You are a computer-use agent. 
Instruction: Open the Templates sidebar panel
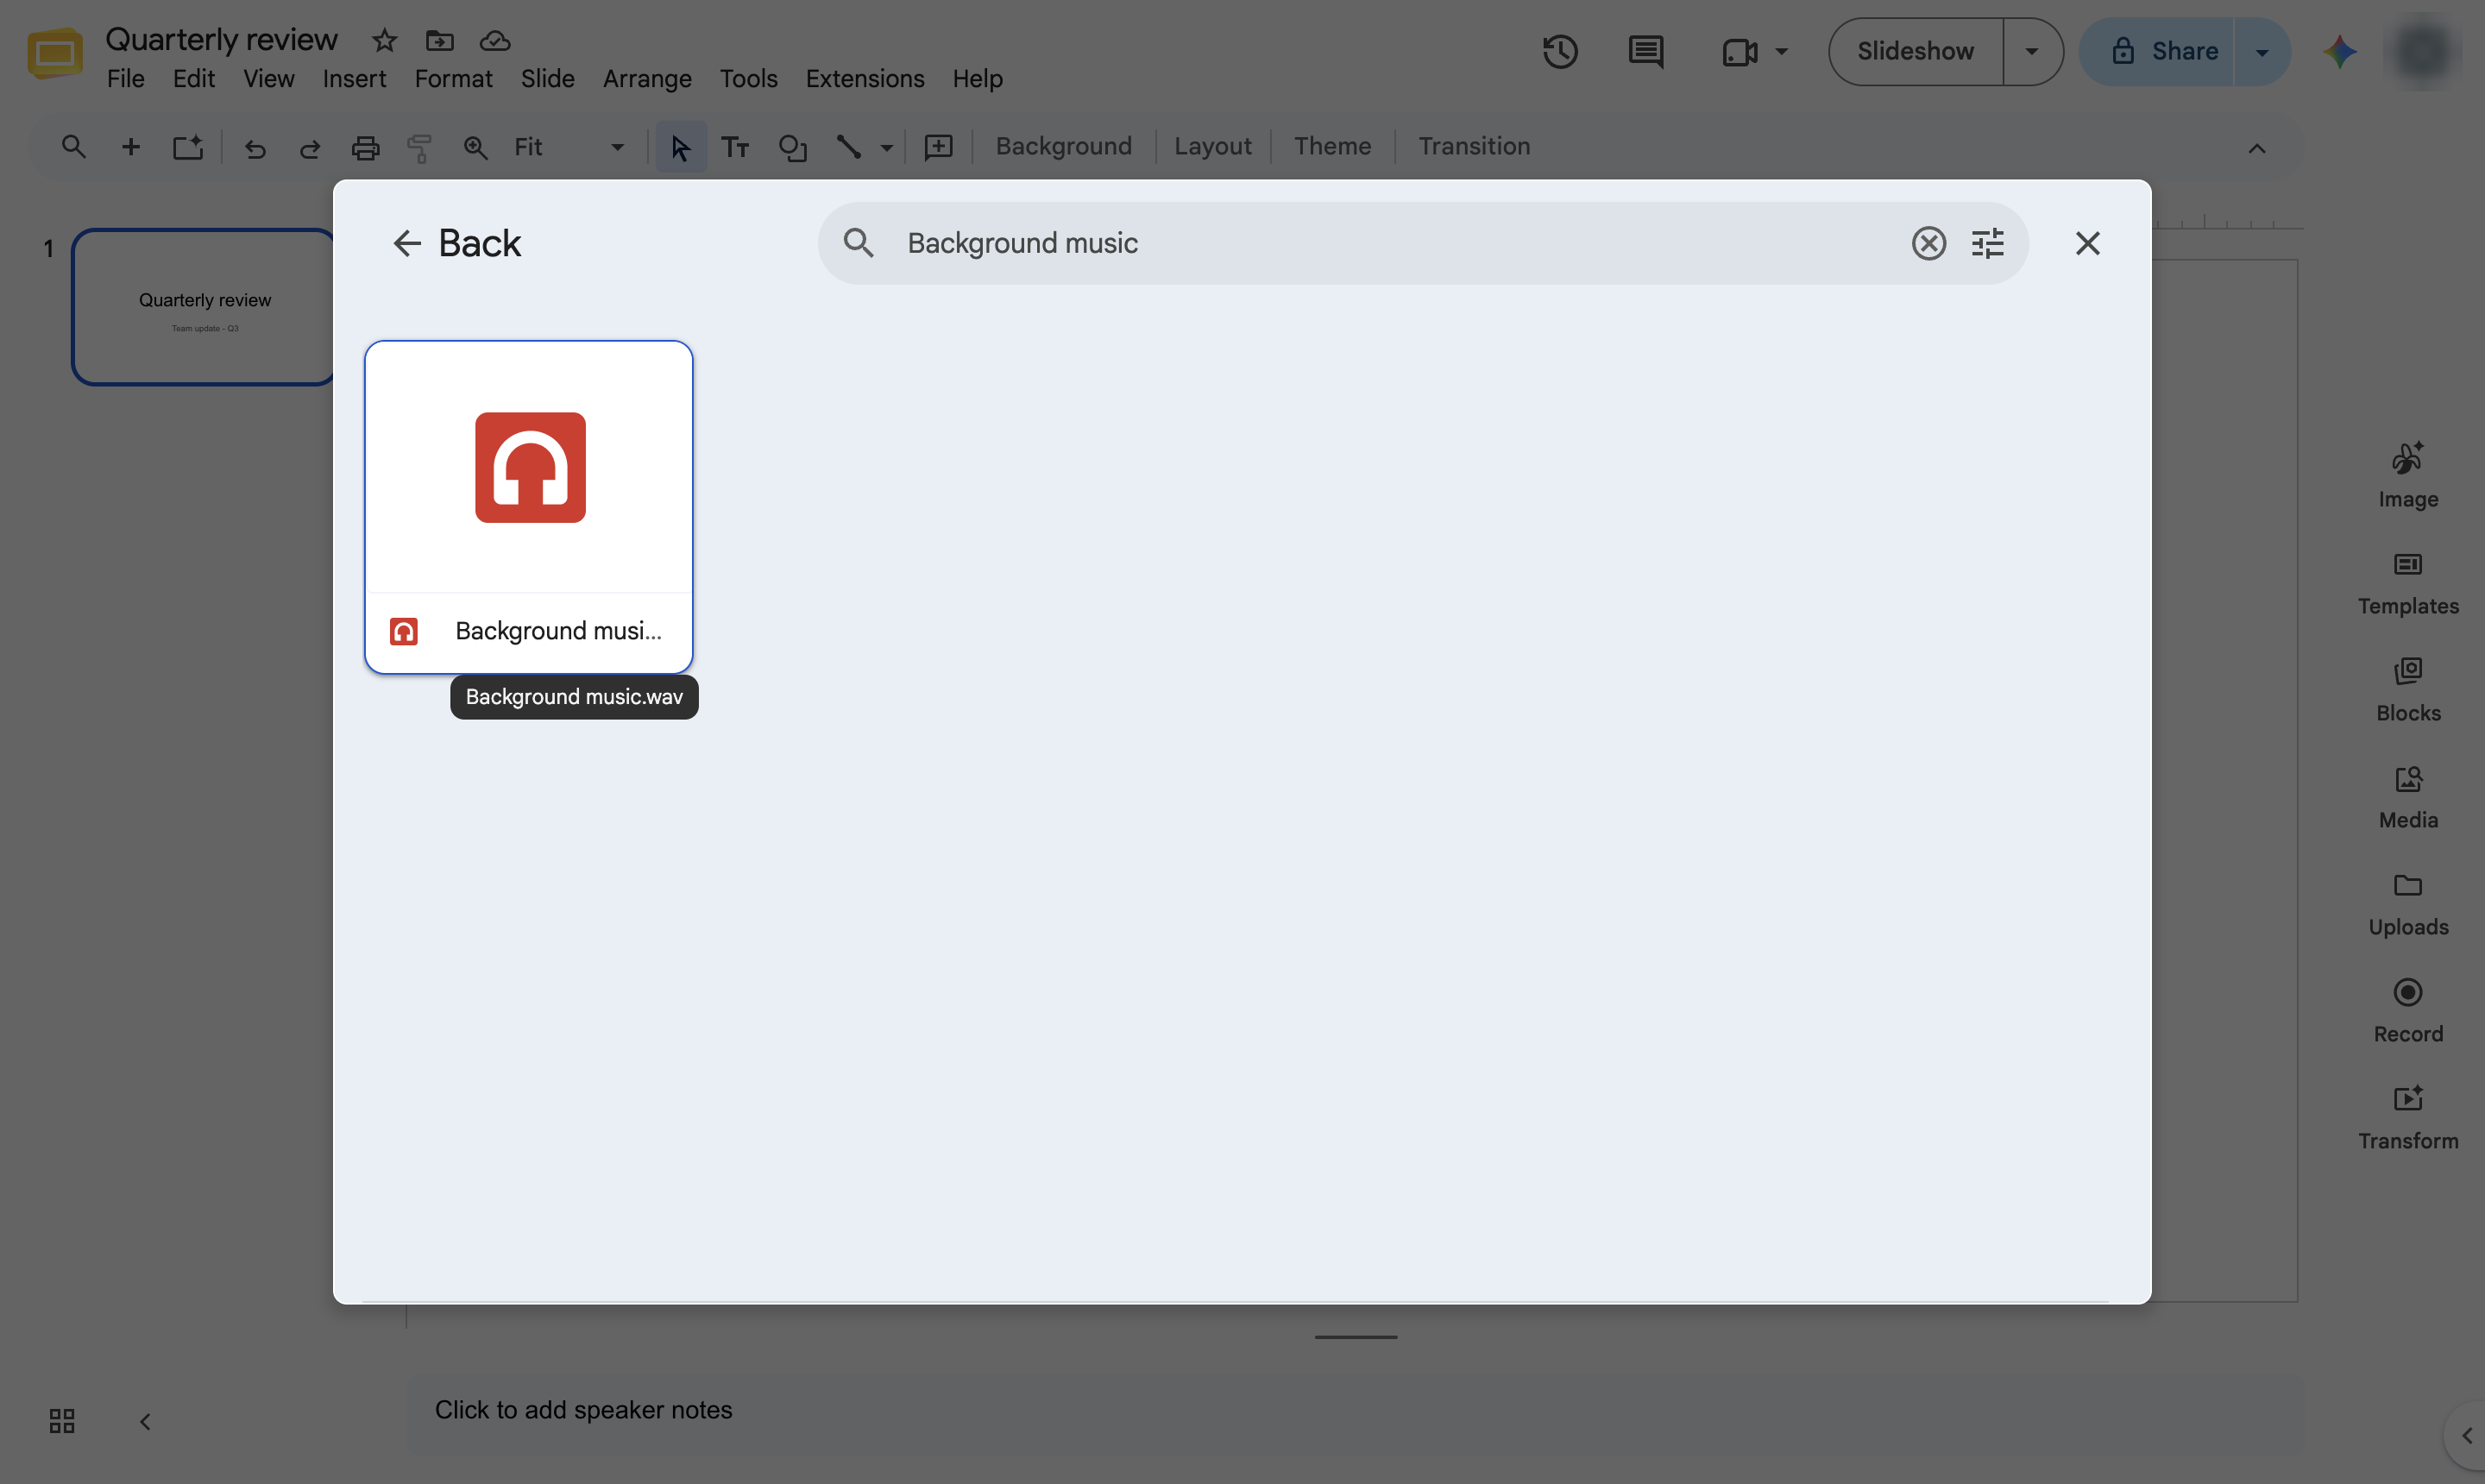[2408, 584]
